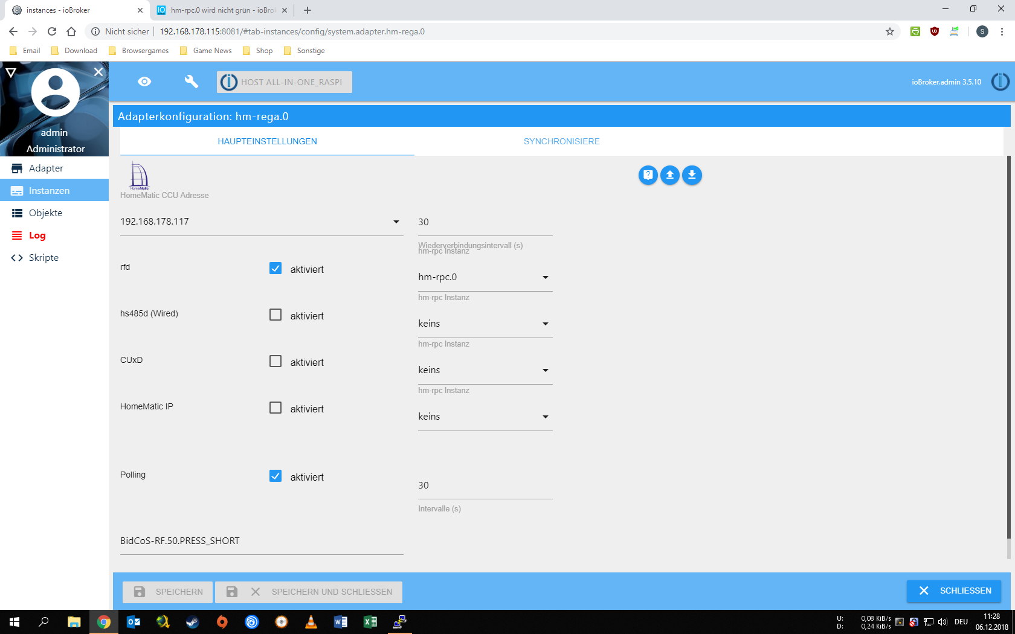
Task: Open the Adapter sidebar menu
Action: coord(54,168)
